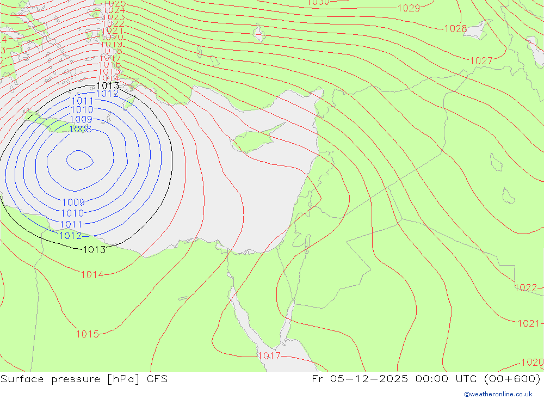Screen dimensions: 544x399
Task: Click red 1015 label over North Africa
Action: [x=88, y=334]
